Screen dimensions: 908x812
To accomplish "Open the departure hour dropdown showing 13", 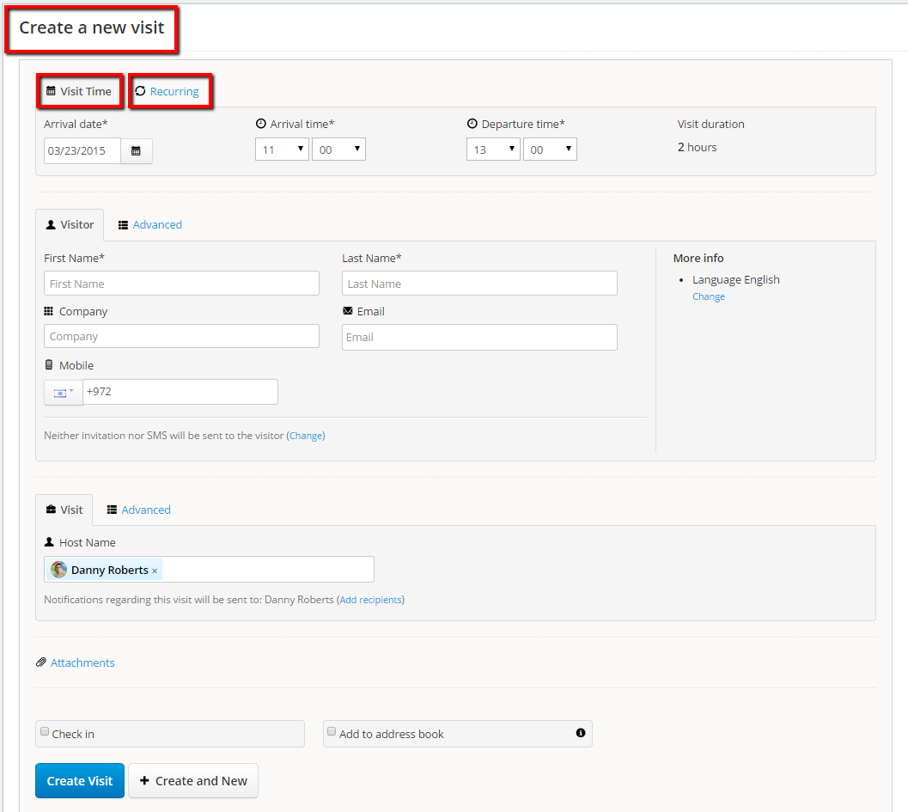I will (x=493, y=150).
